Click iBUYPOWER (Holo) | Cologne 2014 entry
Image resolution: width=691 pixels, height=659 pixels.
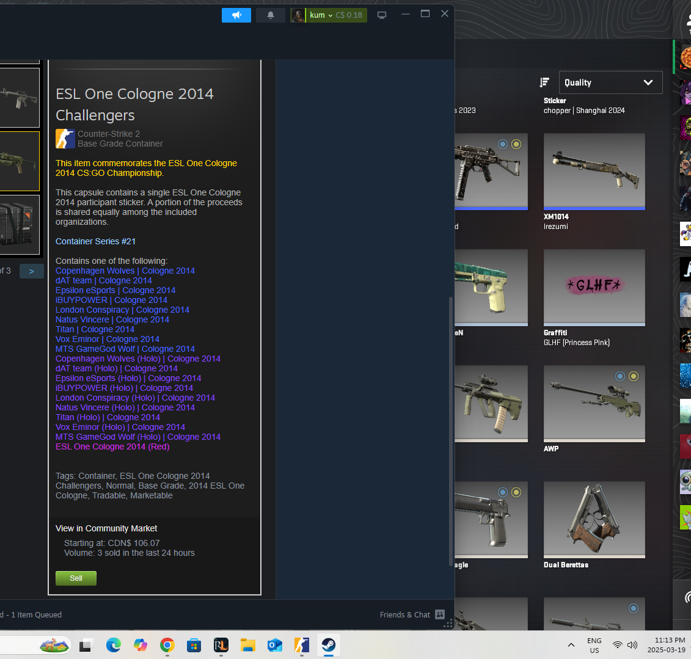click(124, 388)
